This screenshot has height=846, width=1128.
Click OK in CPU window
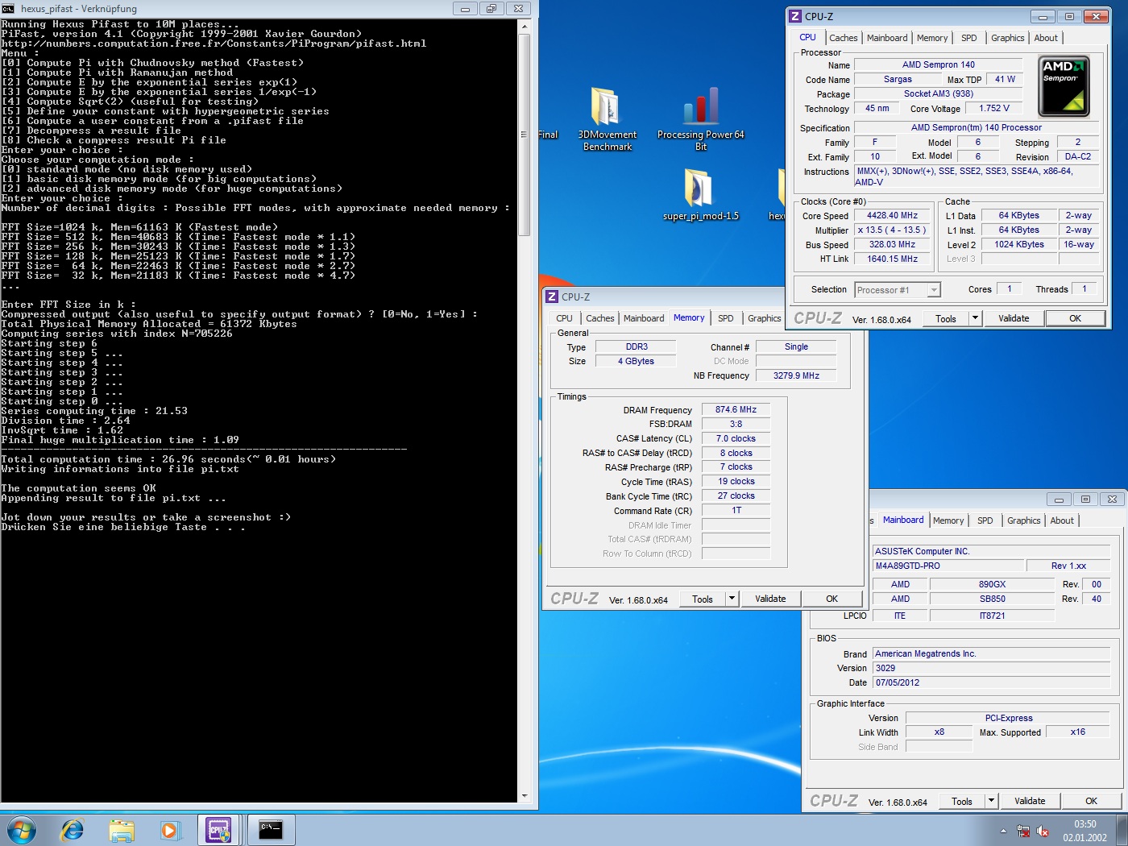[1075, 318]
